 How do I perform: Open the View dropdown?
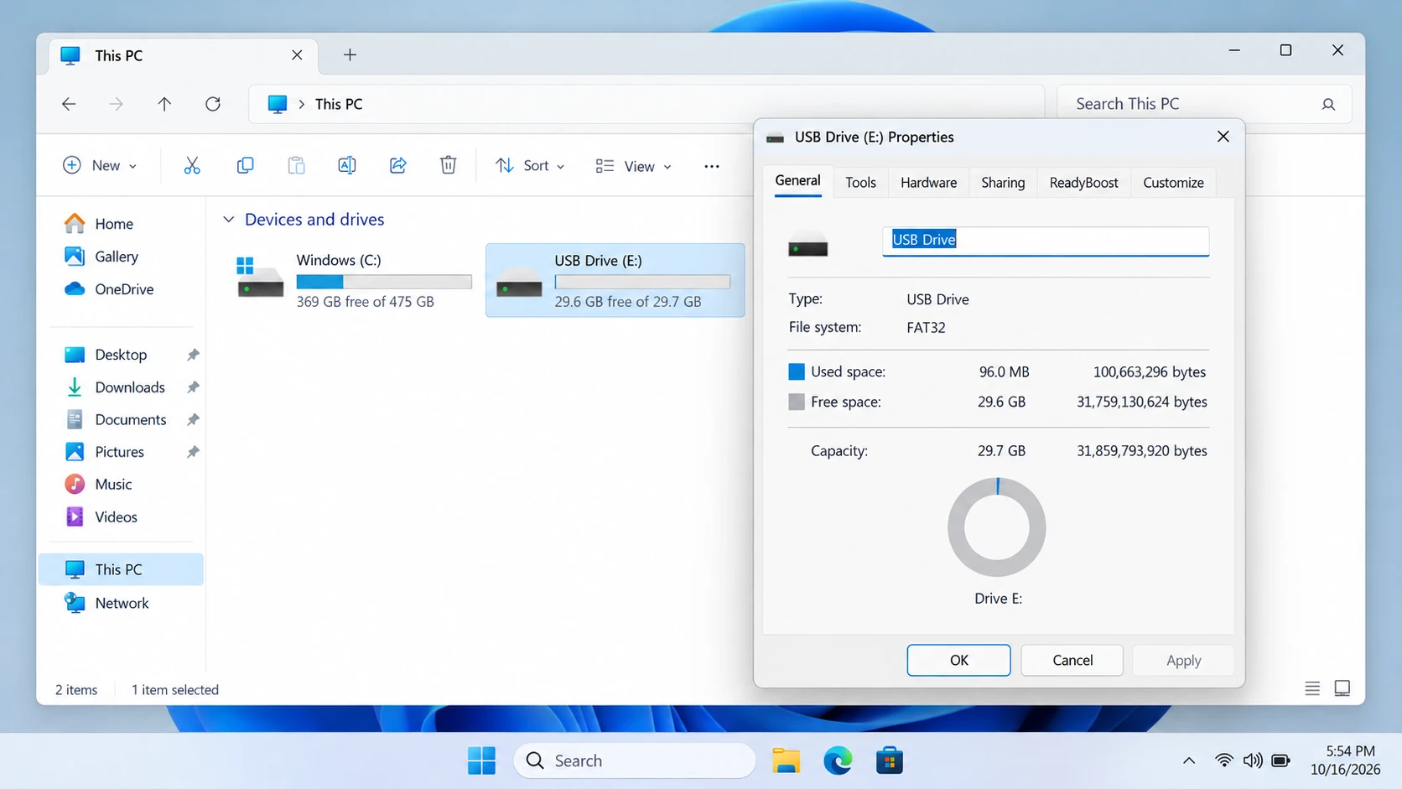[x=634, y=166]
